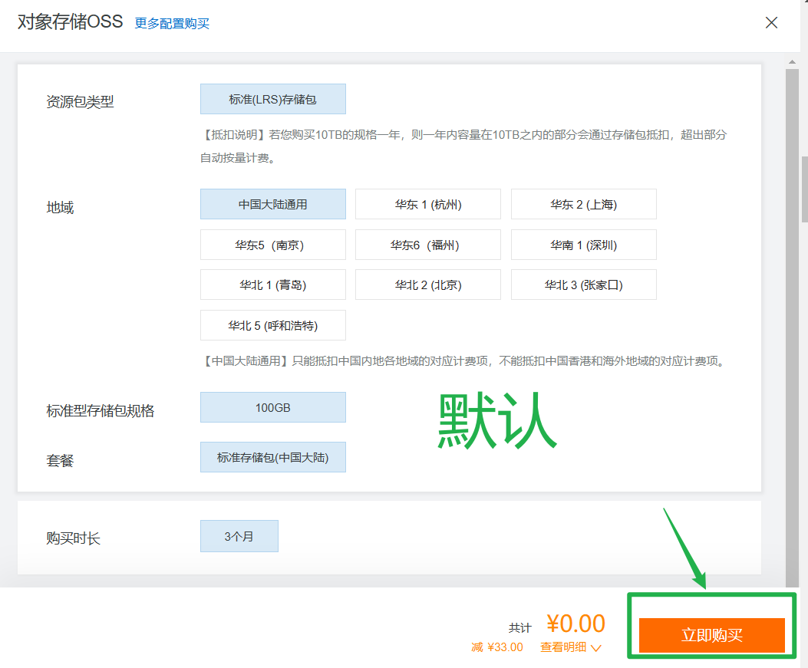Click the 资源包类型 label
The height and width of the screenshot is (668, 808).
coord(80,101)
